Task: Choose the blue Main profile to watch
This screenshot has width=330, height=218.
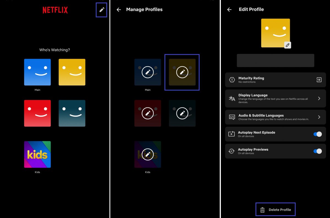Action: (x=37, y=72)
